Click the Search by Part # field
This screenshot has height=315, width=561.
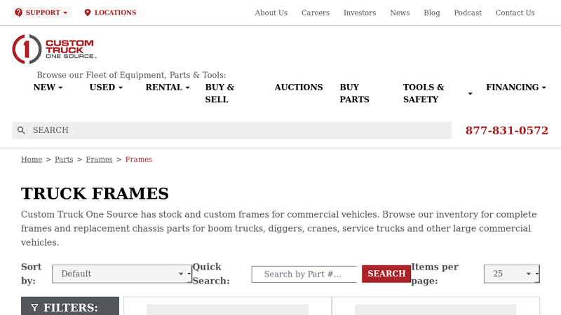pyautogui.click(x=304, y=274)
